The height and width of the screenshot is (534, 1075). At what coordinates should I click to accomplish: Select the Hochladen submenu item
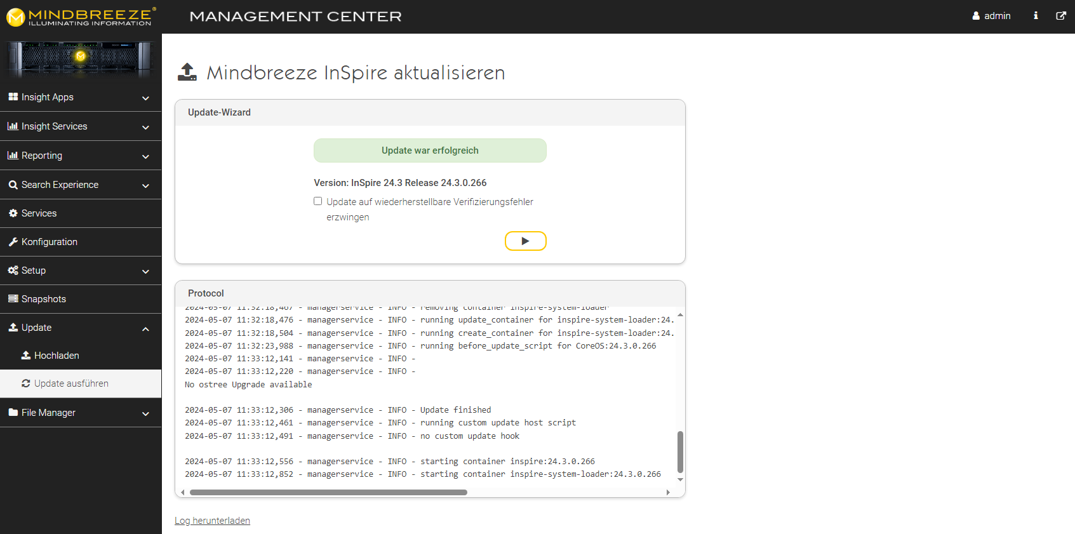pos(81,356)
